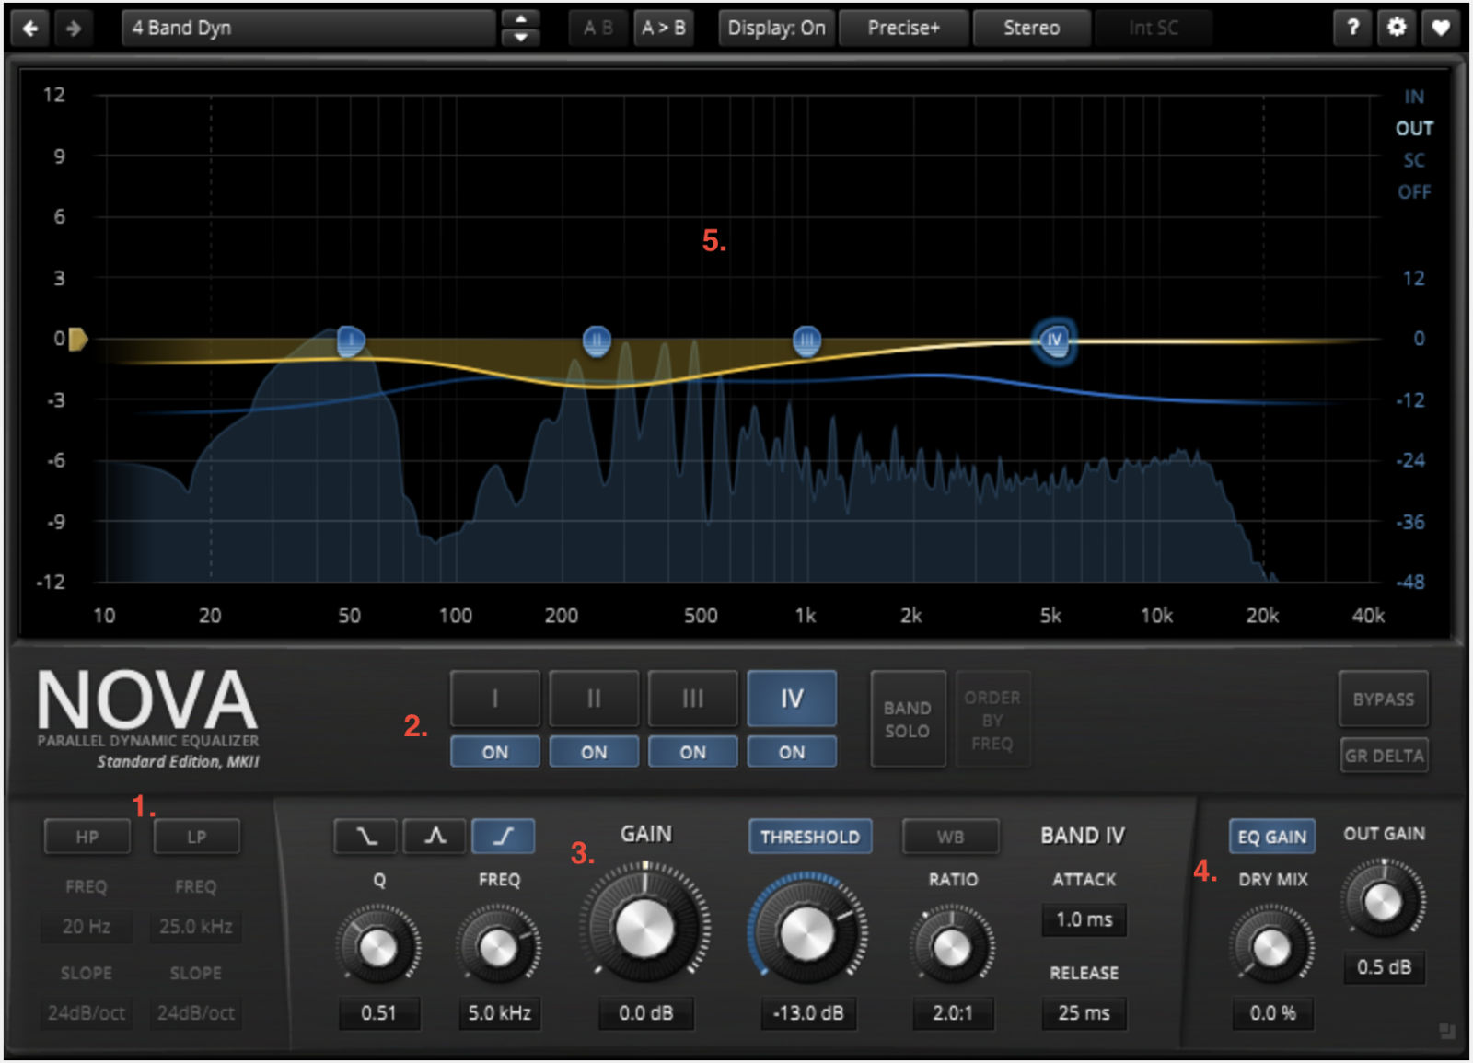Viewport: 1473px width, 1063px height.
Task: Click the preset up/down stepper arrows
Action: (x=520, y=29)
